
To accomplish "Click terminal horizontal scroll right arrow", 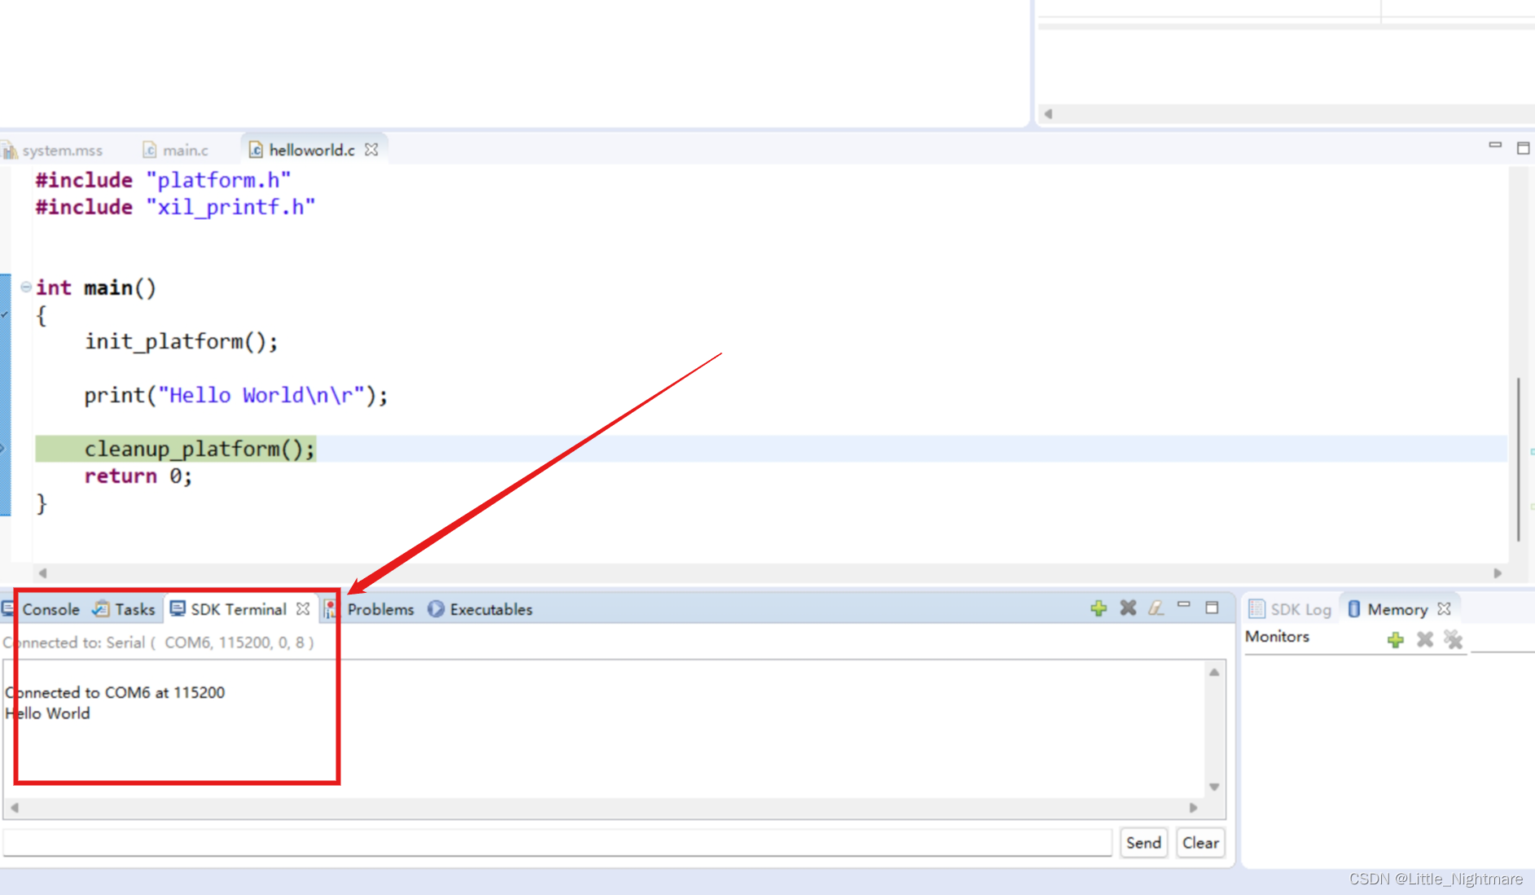I will tap(1193, 808).
